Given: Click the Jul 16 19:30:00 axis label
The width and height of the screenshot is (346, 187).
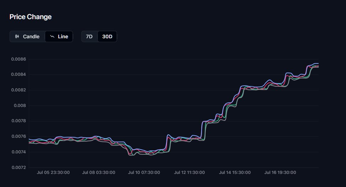Looking at the screenshot, I should click(280, 172).
